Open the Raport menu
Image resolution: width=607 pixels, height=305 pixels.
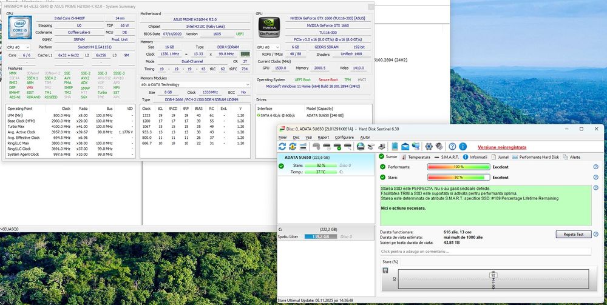(x=323, y=138)
